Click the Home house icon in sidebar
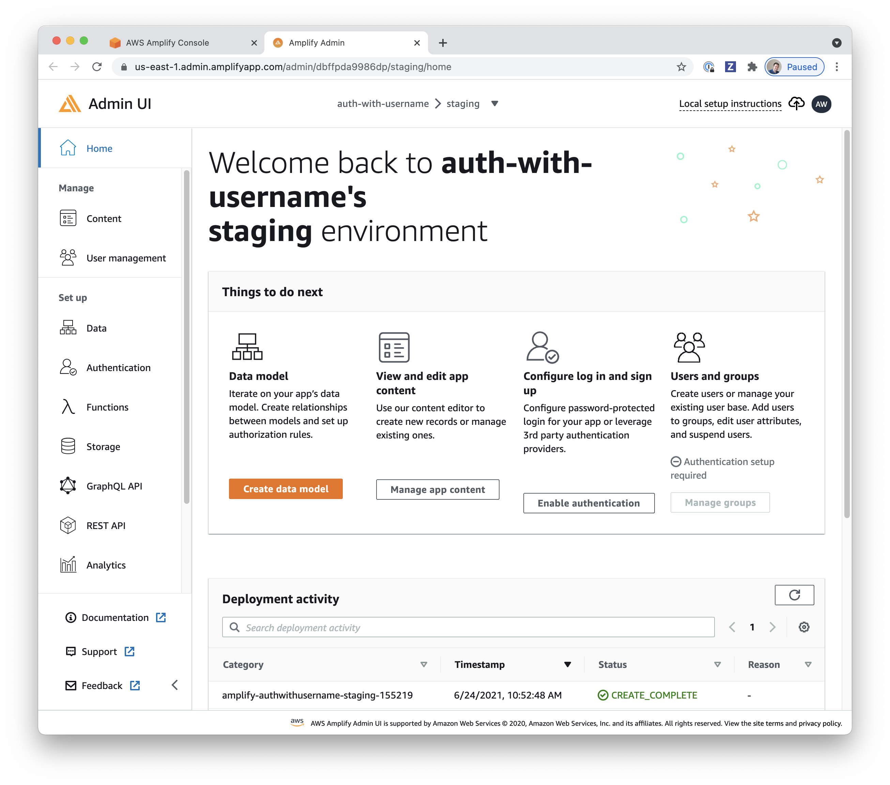 [x=68, y=148]
